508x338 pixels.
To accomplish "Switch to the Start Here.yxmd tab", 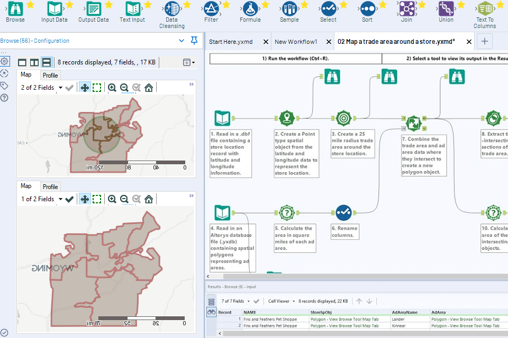I will (231, 42).
